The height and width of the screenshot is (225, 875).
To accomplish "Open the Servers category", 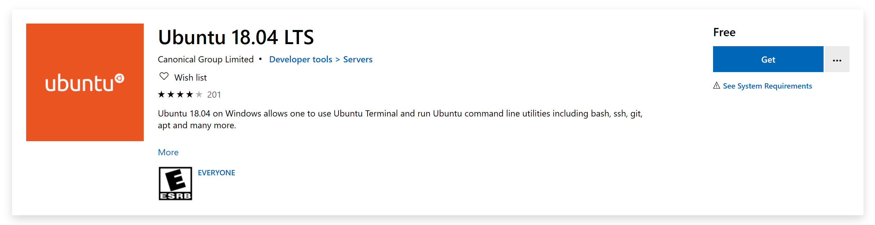I will click(x=357, y=59).
